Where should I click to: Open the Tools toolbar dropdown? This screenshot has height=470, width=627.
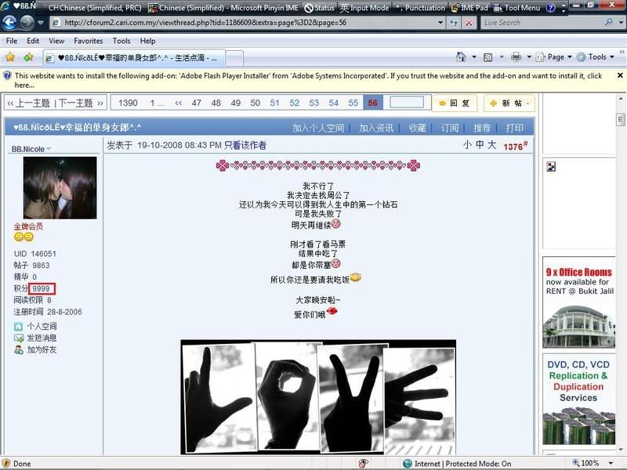[596, 57]
